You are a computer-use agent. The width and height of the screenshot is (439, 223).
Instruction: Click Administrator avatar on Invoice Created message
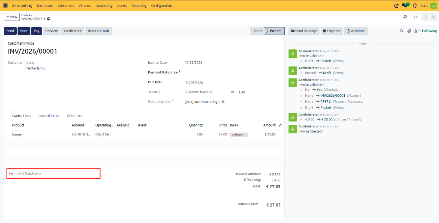pos(292,129)
